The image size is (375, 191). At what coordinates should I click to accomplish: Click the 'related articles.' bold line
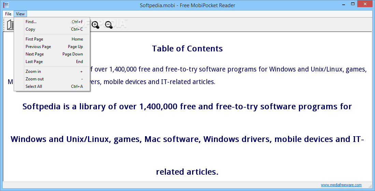point(187,172)
